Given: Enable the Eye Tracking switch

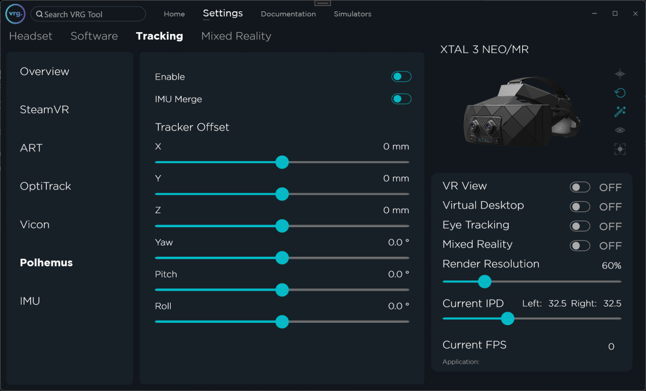Looking at the screenshot, I should (x=580, y=226).
